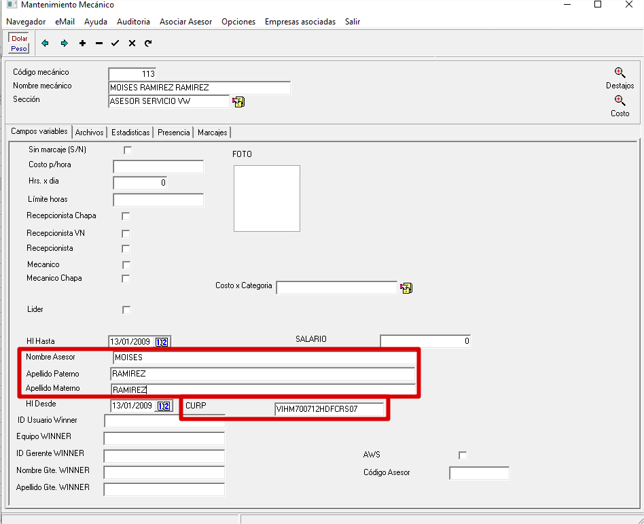This screenshot has height=524, width=644.
Task: Go to next record with right arrow
Action: (x=64, y=43)
